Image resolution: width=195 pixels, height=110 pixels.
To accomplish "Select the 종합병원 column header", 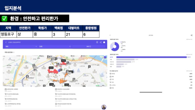I will click(x=91, y=28).
